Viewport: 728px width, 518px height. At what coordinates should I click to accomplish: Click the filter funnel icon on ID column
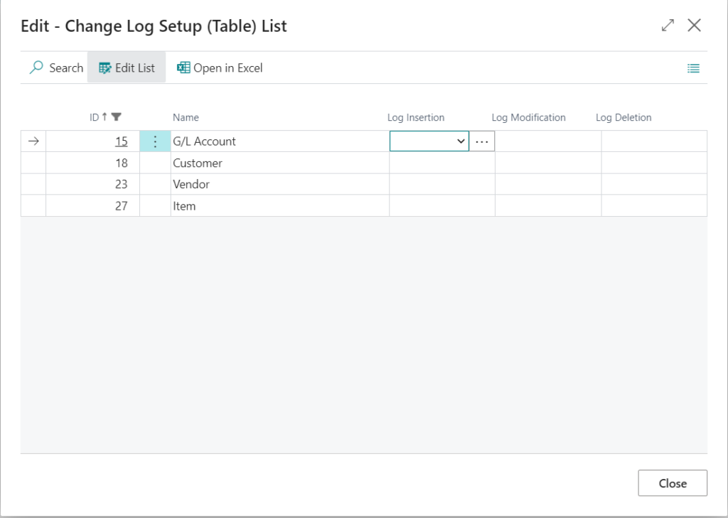(117, 117)
